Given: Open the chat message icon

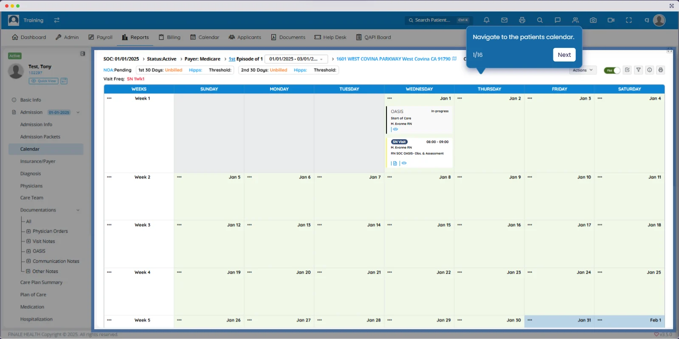Looking at the screenshot, I should click(558, 20).
